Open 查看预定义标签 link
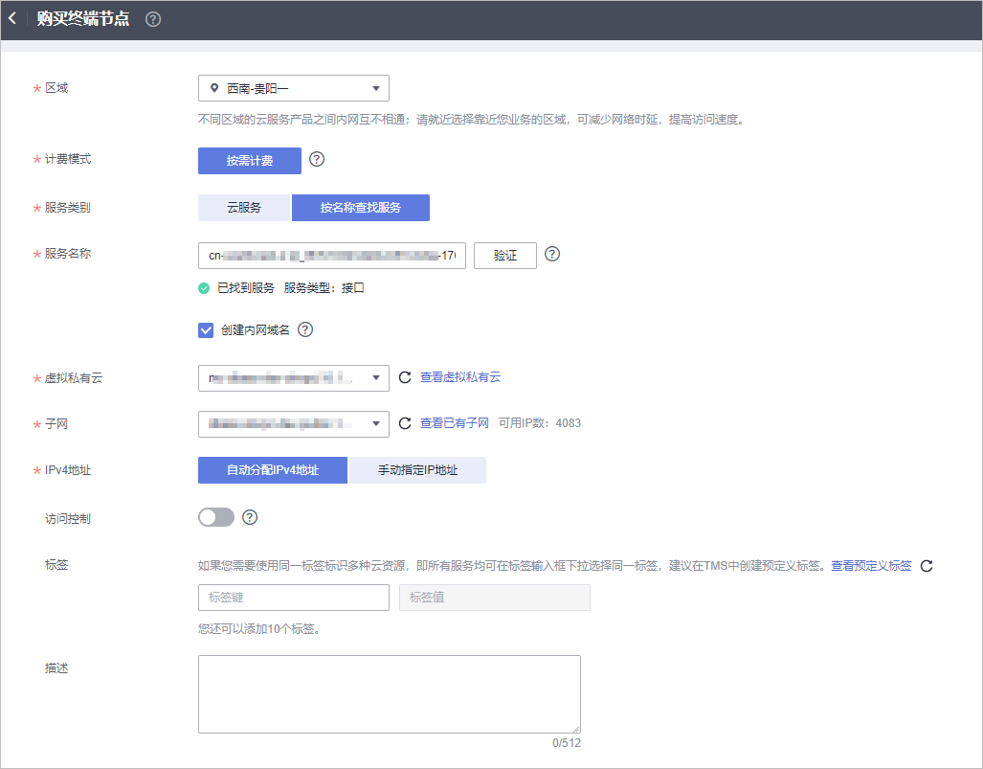The image size is (983, 769). pos(871,566)
